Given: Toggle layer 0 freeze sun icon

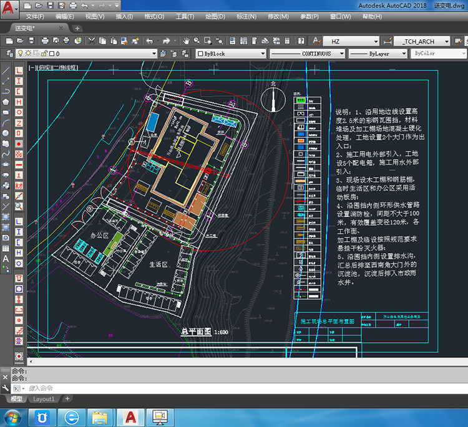Looking at the screenshot, I should tap(28, 54).
